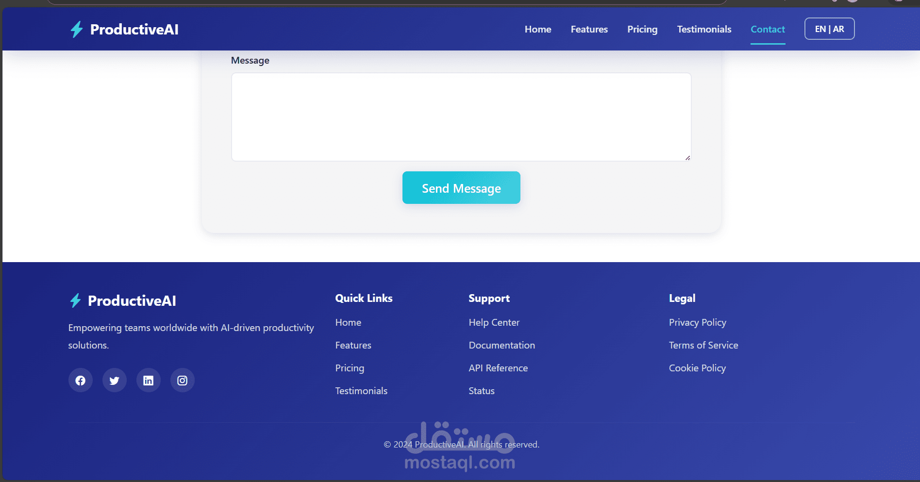Click the Legal footer heading

[682, 299]
